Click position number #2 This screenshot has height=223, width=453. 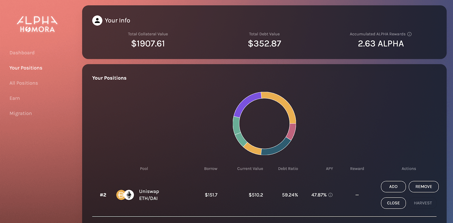pyautogui.click(x=103, y=195)
